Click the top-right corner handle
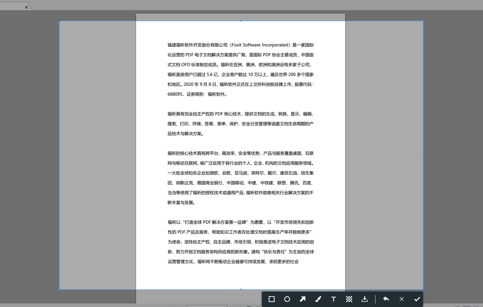Viewport: 483px width, 307px height. click(x=423, y=21)
